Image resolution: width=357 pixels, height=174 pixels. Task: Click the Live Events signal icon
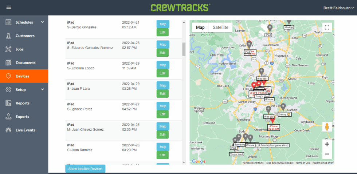pyautogui.click(x=9, y=130)
